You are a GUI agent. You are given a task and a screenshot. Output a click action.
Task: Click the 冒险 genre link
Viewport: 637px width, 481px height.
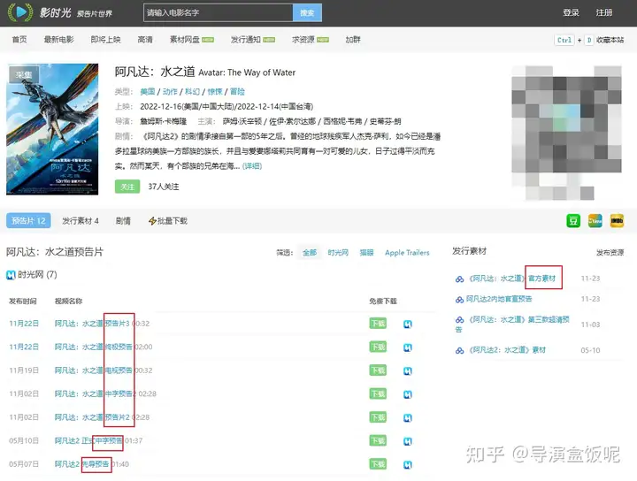pos(237,92)
